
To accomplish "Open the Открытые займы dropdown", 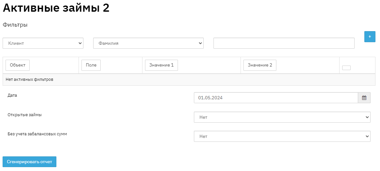I will [282, 117].
